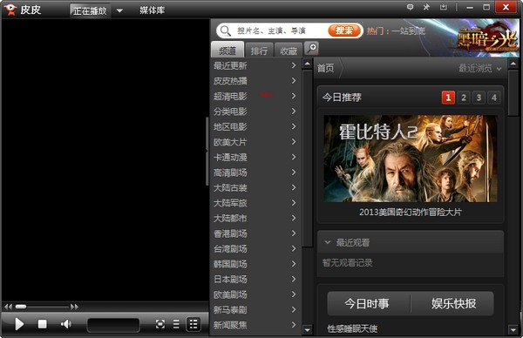523x338 pixels.
Task: Open the search tab with magnifier icon
Action: [x=311, y=49]
